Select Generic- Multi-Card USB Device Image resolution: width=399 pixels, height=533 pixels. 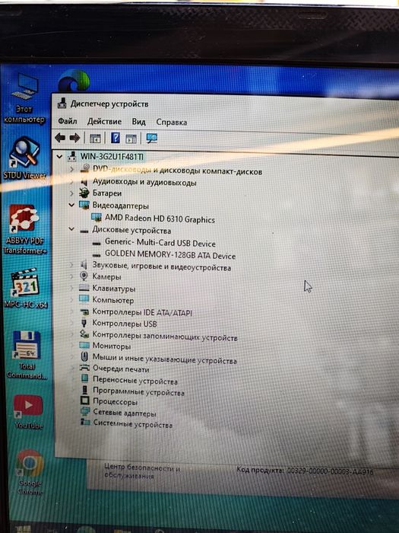click(x=160, y=243)
